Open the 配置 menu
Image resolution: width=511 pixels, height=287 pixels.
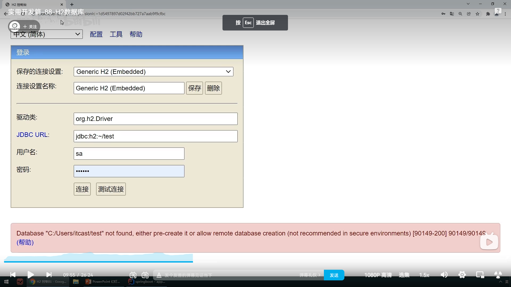click(96, 34)
